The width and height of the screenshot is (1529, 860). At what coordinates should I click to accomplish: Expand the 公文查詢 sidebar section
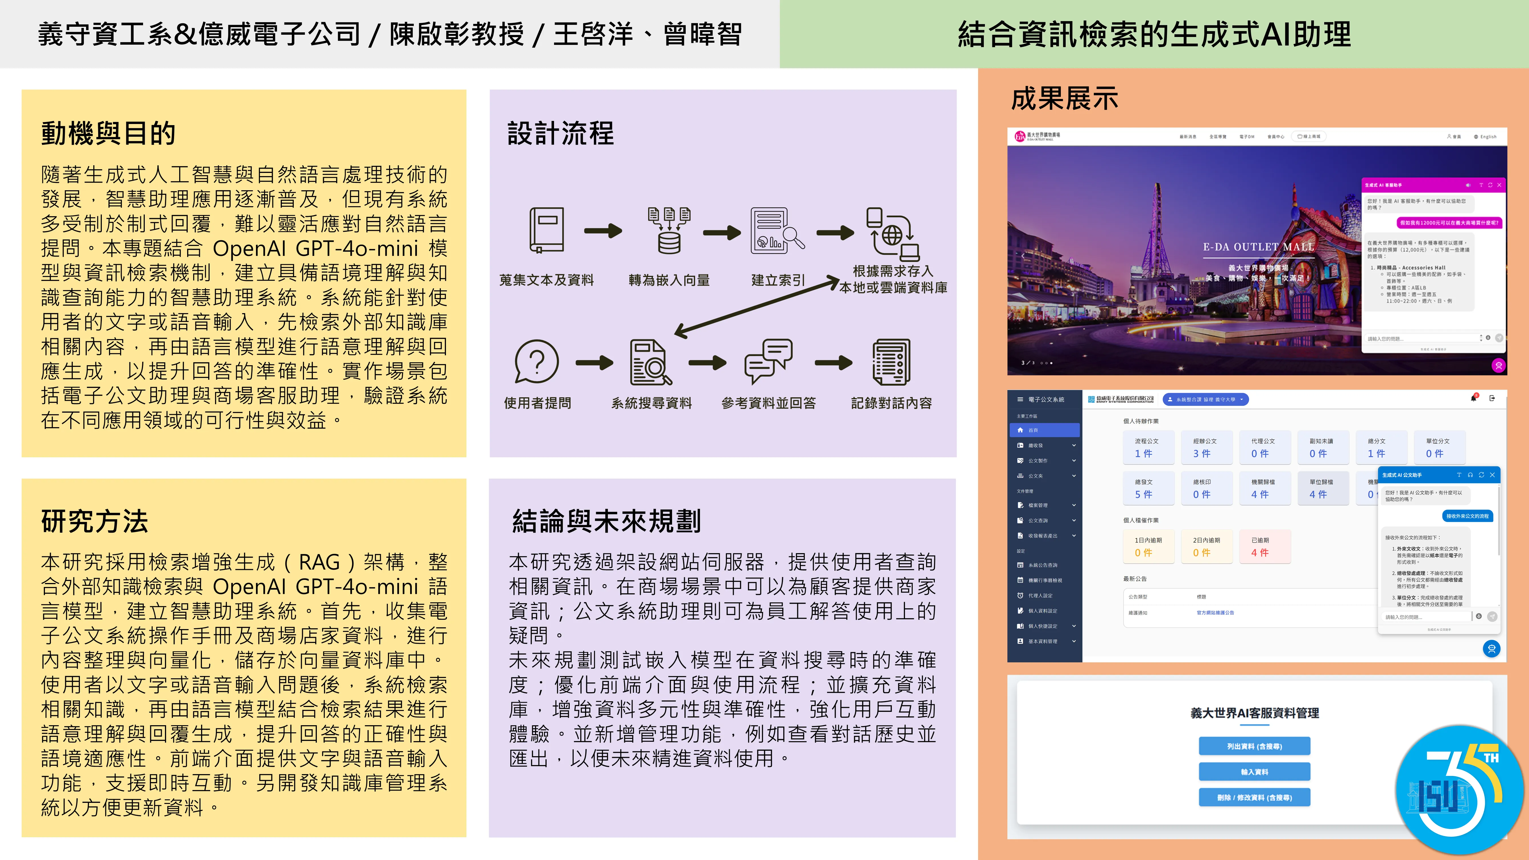1045,520
